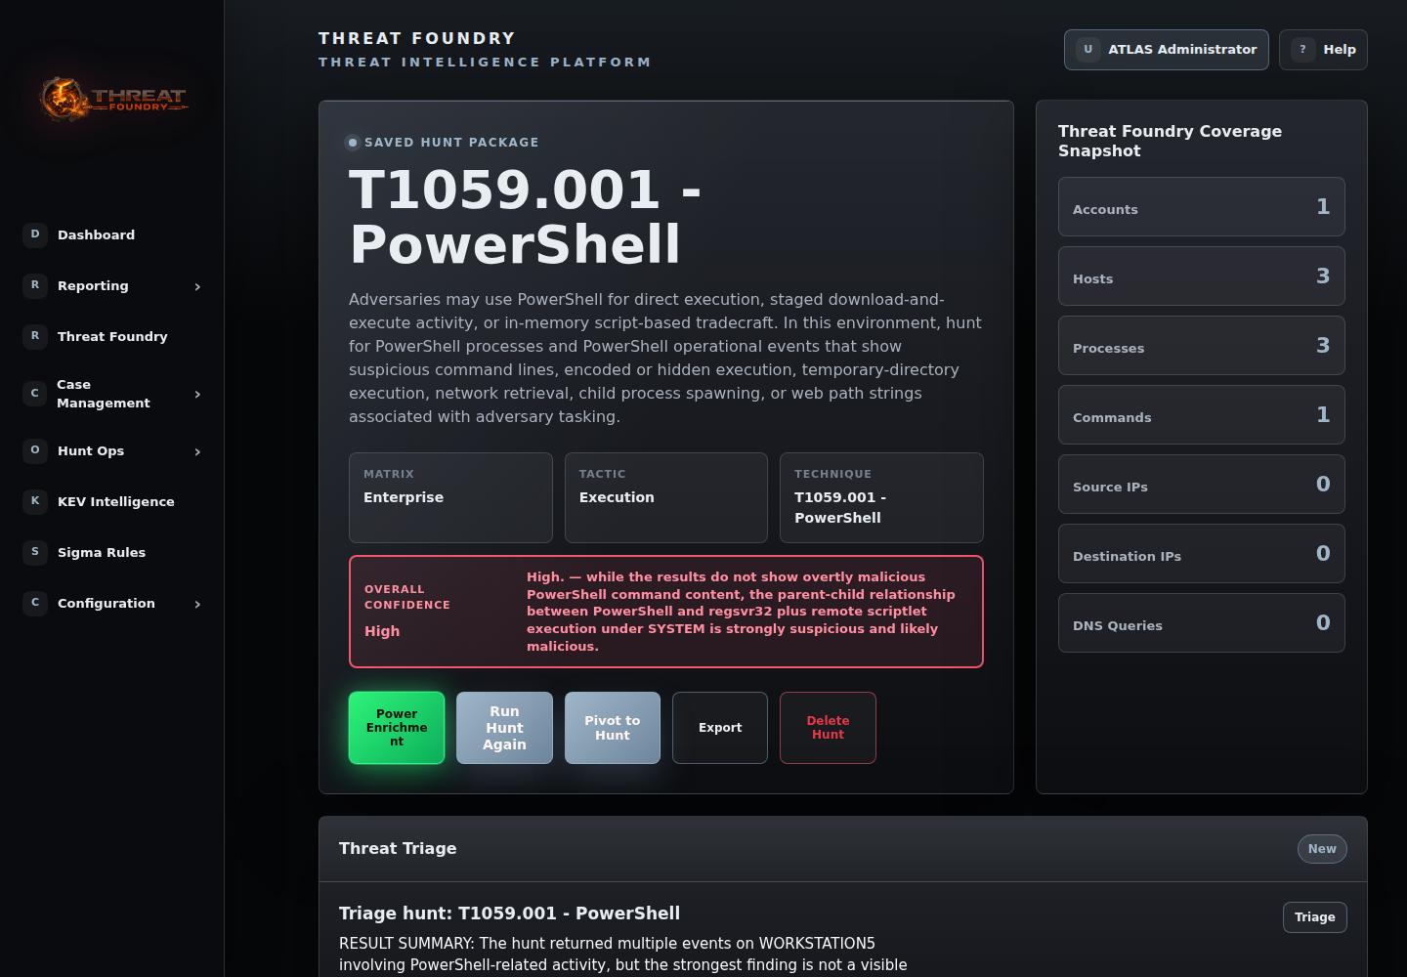Open the Source IPs coverage card
This screenshot has height=977, width=1407.
coord(1202,485)
